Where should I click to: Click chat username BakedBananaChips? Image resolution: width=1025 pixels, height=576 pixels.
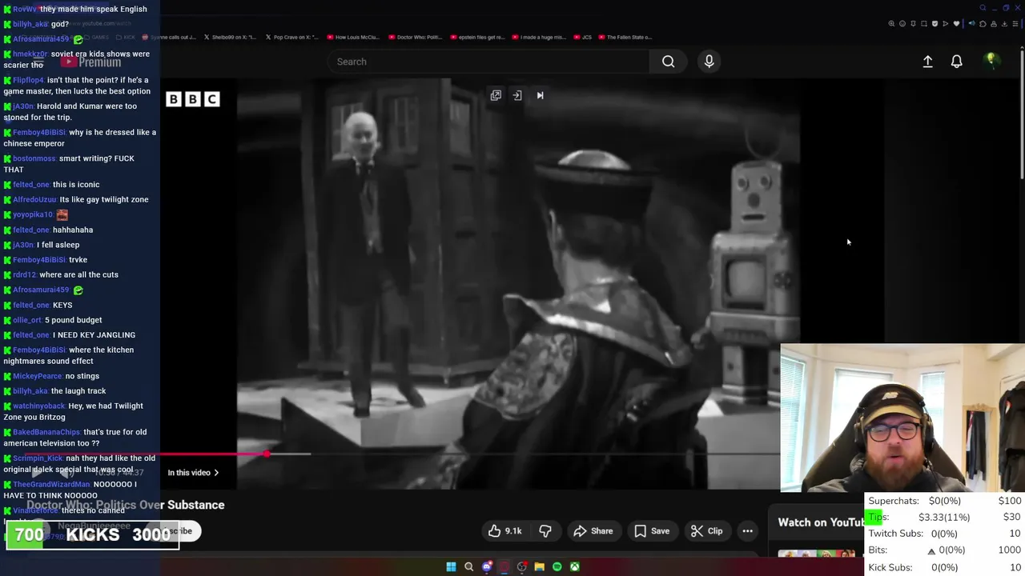[46, 432]
